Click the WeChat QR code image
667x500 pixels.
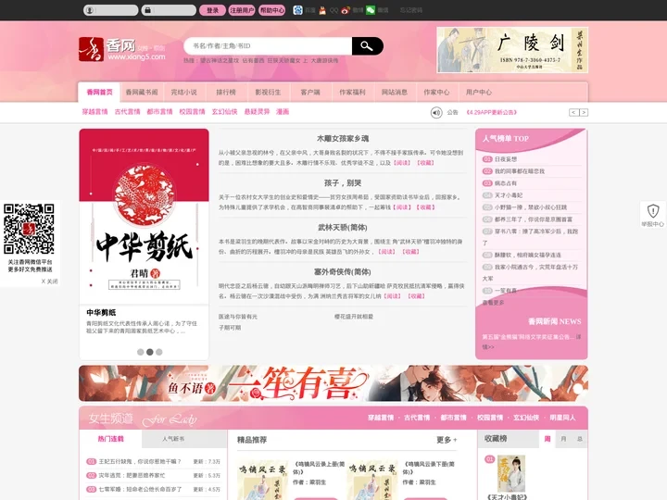tap(29, 229)
